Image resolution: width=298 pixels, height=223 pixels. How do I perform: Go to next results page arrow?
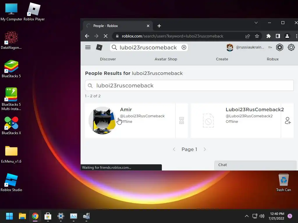(205, 150)
